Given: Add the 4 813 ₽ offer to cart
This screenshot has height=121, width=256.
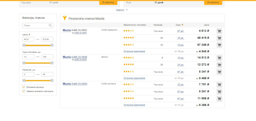Looking at the screenshot, I should point(219,31).
